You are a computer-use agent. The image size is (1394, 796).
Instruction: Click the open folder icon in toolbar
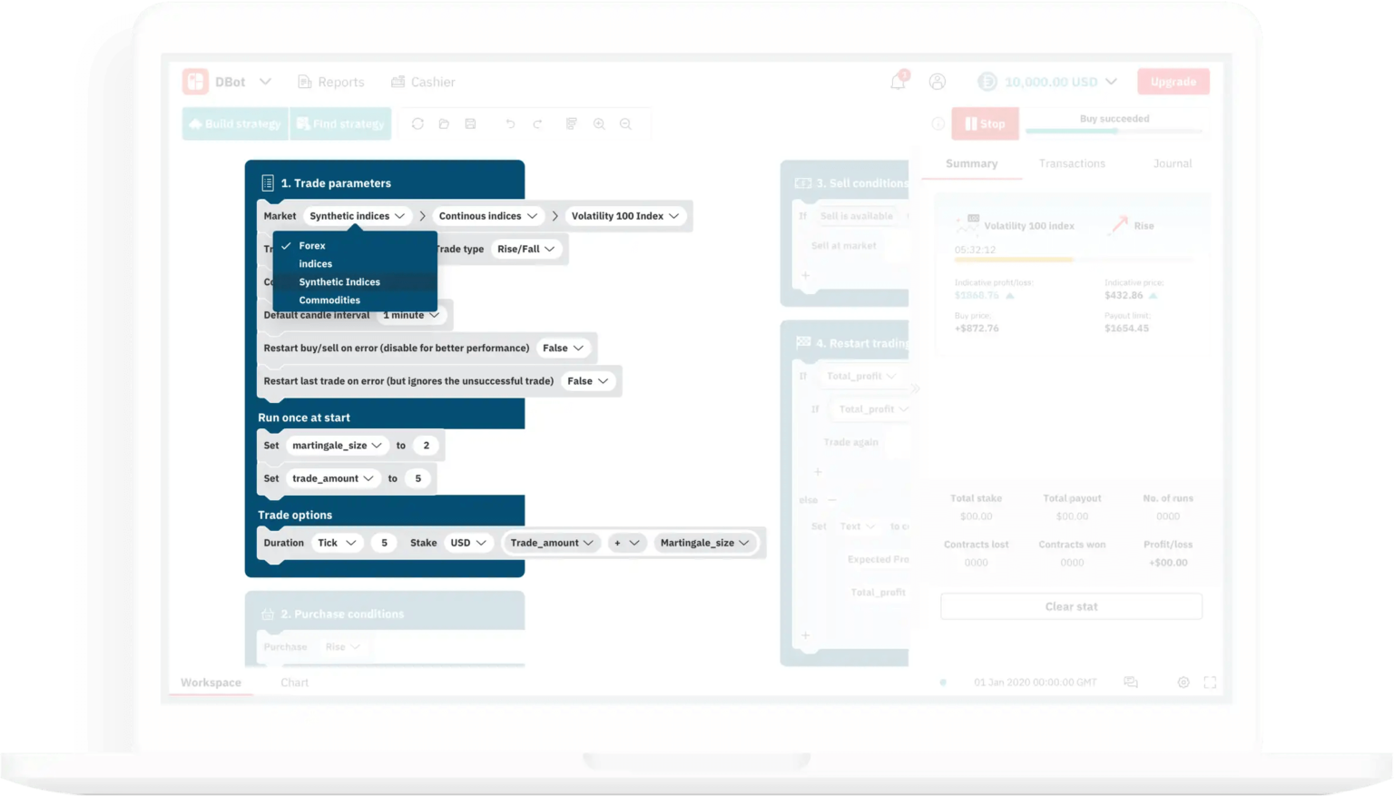coord(444,124)
